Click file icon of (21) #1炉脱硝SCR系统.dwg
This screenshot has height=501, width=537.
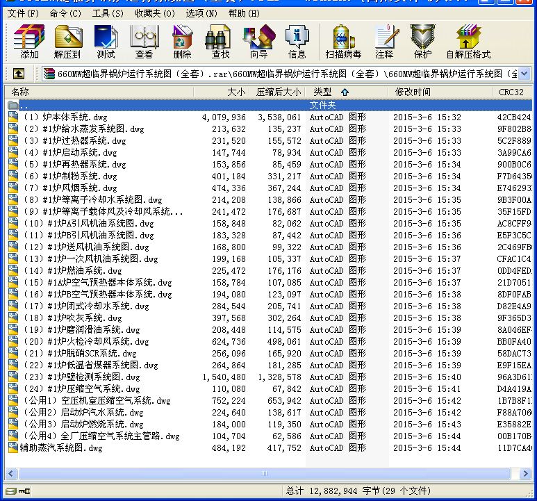pyautogui.click(x=13, y=354)
